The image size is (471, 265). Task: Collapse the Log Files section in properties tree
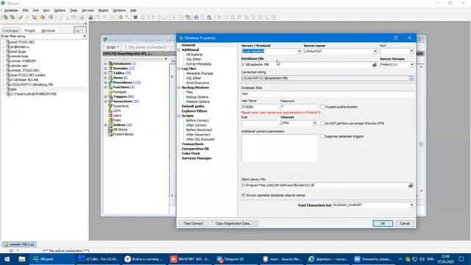[180, 68]
